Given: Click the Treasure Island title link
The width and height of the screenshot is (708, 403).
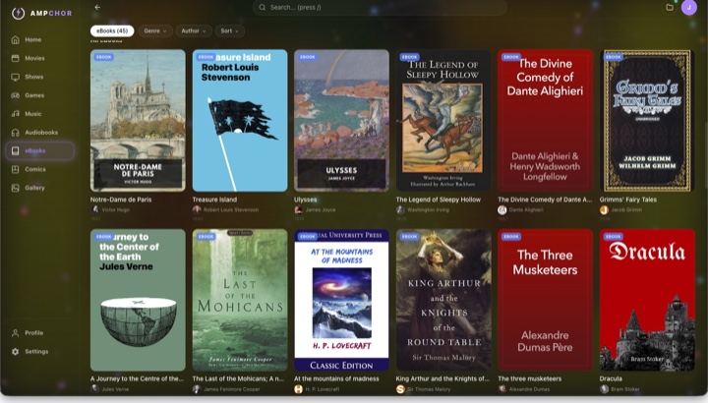Looking at the screenshot, I should pyautogui.click(x=214, y=200).
